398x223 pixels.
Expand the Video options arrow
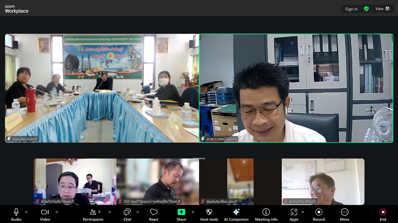(56, 212)
